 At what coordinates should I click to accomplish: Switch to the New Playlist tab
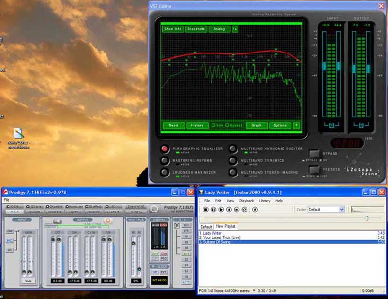(225, 226)
